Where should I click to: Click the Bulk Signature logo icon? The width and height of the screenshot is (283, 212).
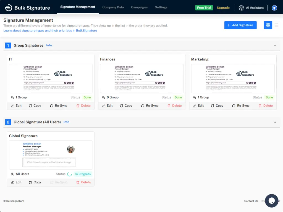coord(9,8)
